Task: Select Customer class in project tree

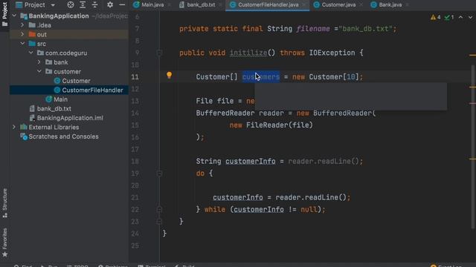Action: tap(76, 81)
